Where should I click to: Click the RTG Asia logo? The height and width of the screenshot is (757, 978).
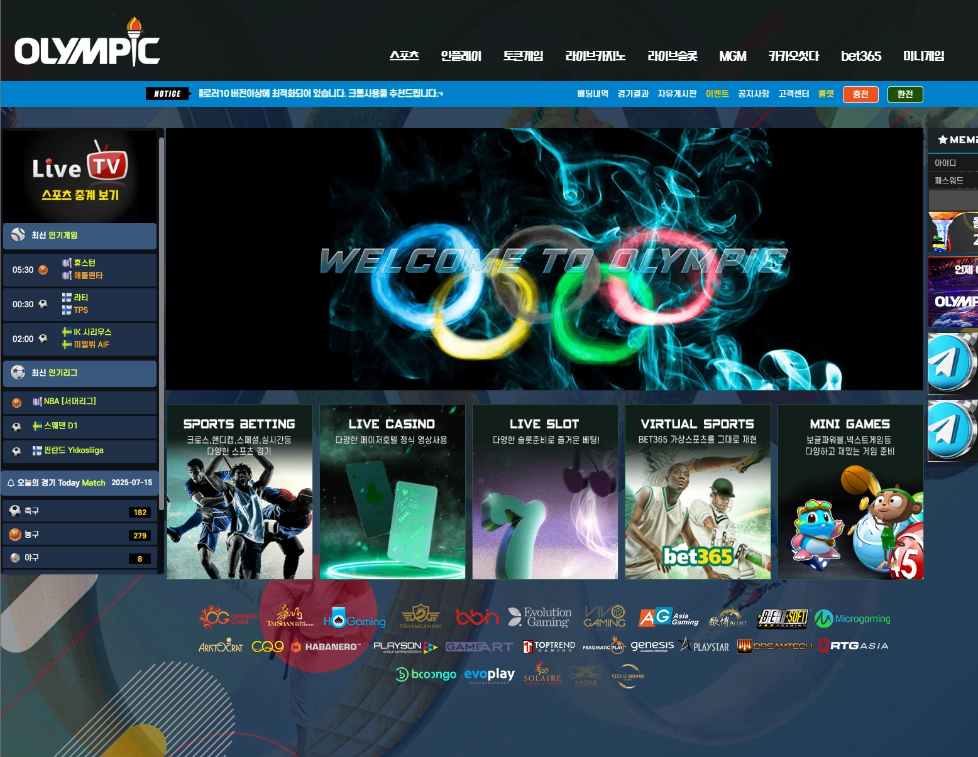coord(854,646)
